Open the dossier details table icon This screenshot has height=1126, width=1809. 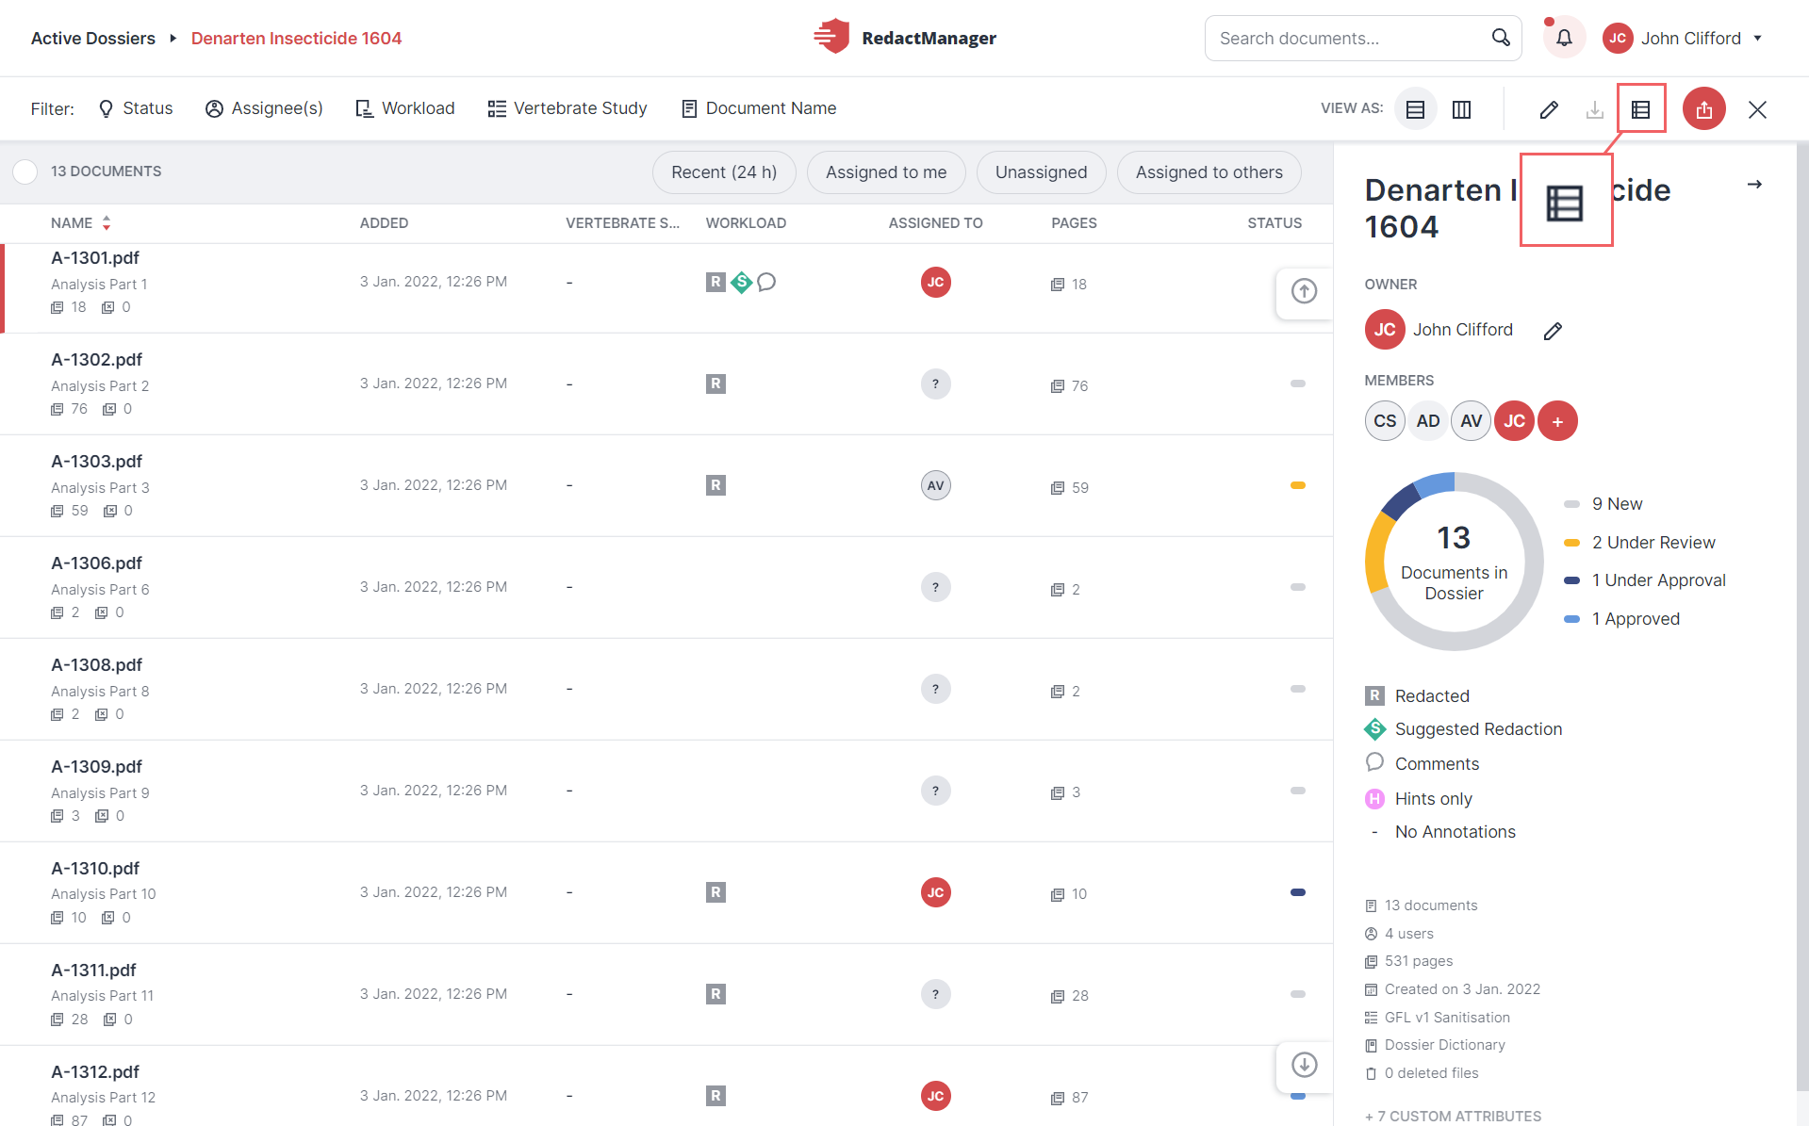point(1641,109)
